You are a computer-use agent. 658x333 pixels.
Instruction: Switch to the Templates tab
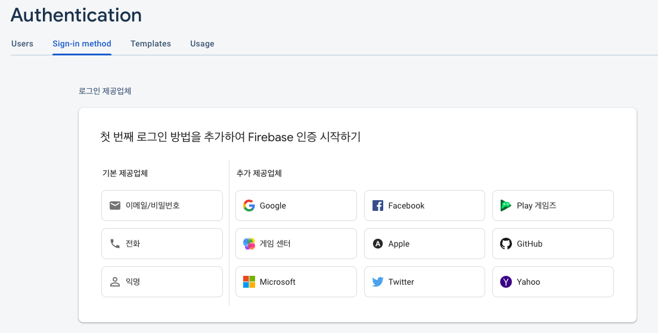click(x=151, y=43)
